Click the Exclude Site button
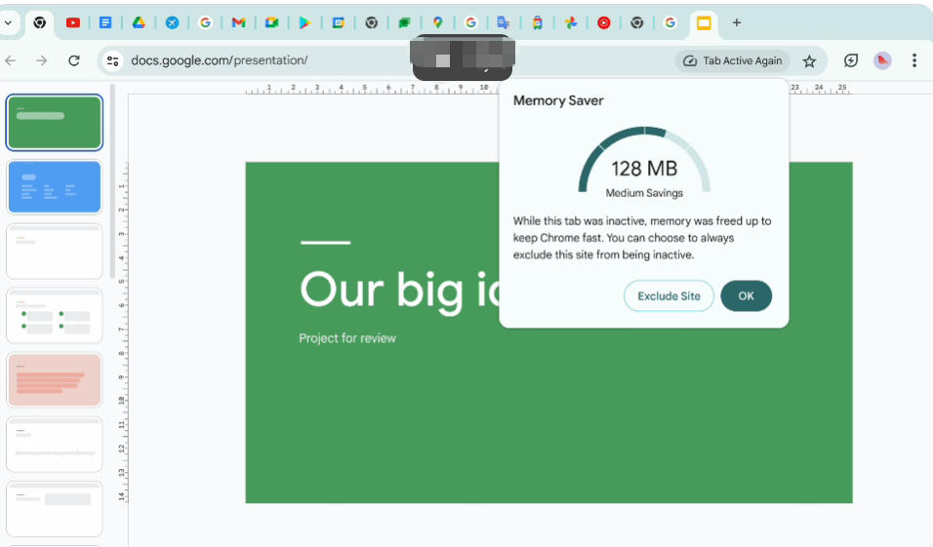The height and width of the screenshot is (547, 933). [x=669, y=296]
